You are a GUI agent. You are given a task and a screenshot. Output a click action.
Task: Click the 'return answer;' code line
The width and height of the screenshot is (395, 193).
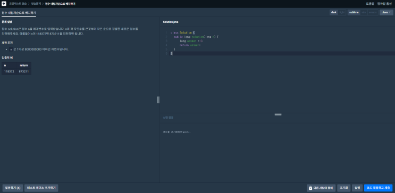[x=190, y=45]
